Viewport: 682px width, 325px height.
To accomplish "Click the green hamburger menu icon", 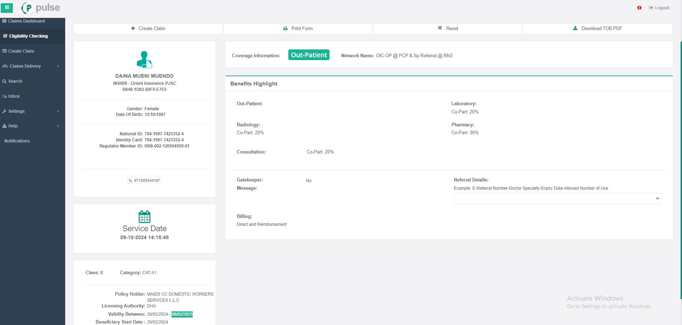I will point(7,8).
